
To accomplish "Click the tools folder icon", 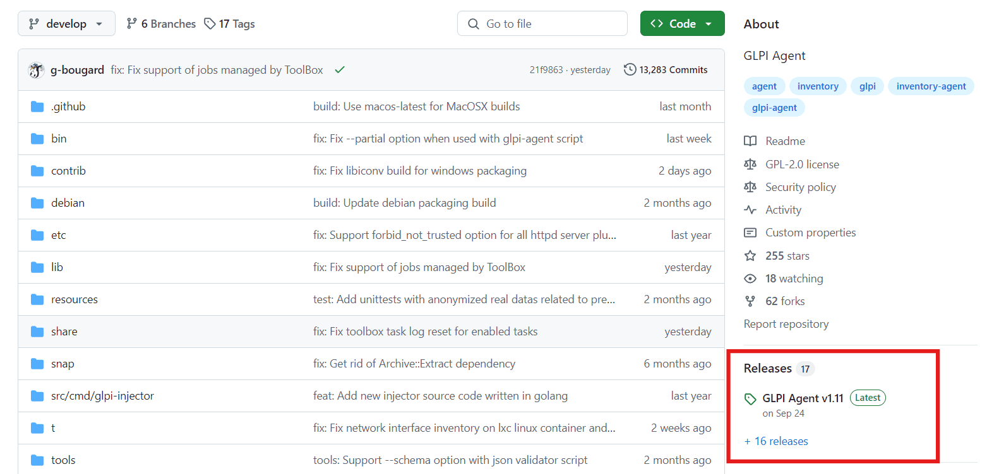I will pos(37,460).
